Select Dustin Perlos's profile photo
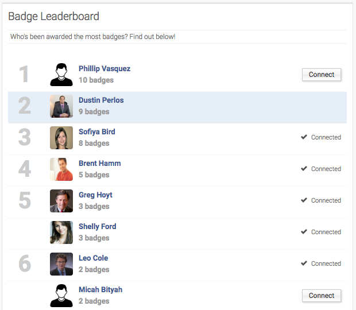This screenshot has height=310, width=356. [x=61, y=106]
